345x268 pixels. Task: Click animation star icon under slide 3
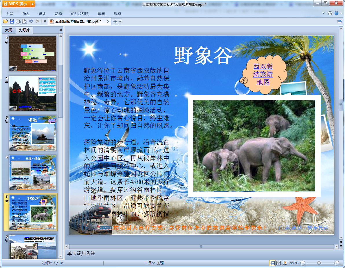(7, 42)
